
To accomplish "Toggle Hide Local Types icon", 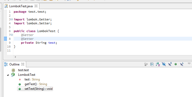I will tap(182, 64).
